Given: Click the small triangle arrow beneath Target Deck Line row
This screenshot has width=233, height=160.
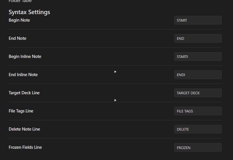Looking at the screenshot, I should pos(115,100).
